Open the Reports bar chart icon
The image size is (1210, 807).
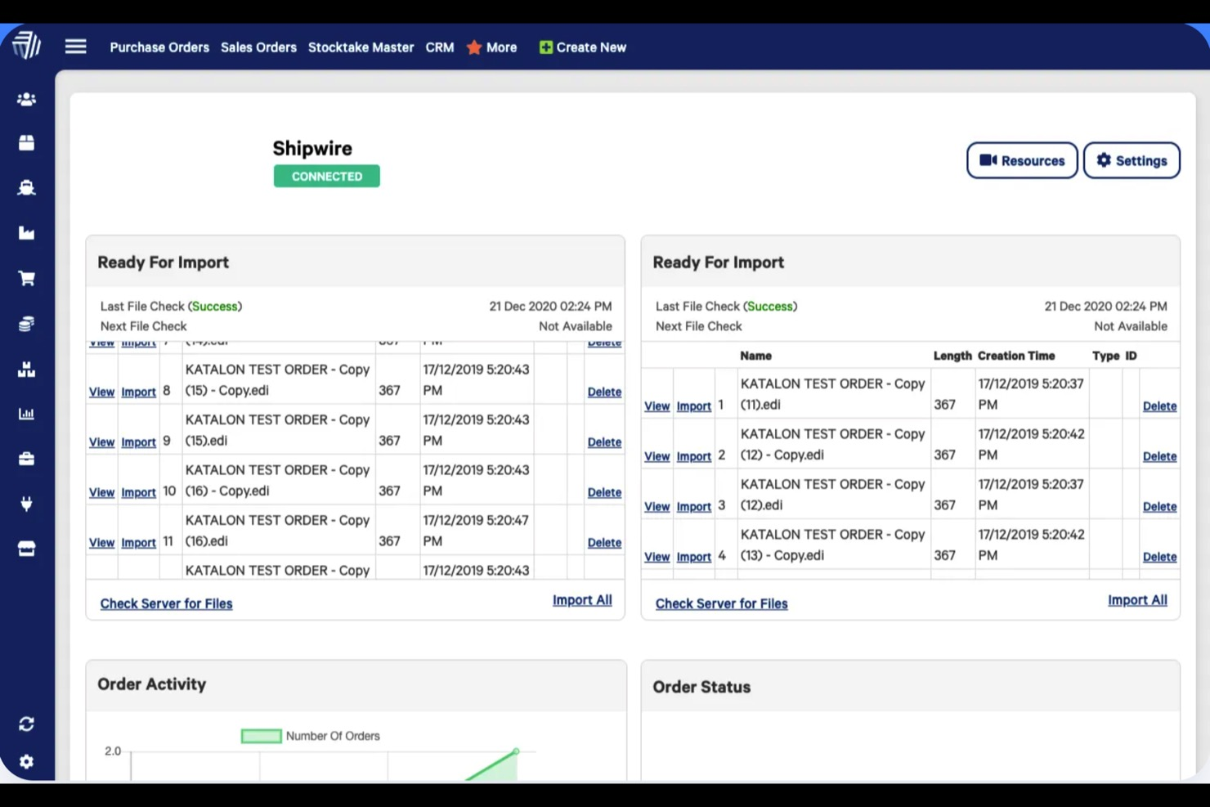click(26, 414)
